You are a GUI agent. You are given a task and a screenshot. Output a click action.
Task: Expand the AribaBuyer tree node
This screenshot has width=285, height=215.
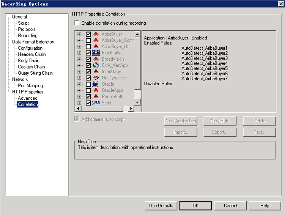[x=79, y=34]
